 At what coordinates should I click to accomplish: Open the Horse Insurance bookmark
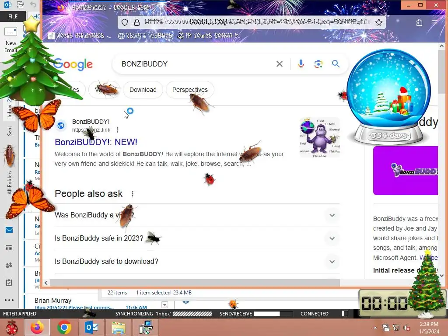pyautogui.click(x=80, y=36)
